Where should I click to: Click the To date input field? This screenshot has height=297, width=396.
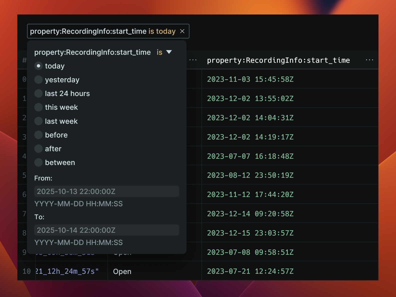106,230
